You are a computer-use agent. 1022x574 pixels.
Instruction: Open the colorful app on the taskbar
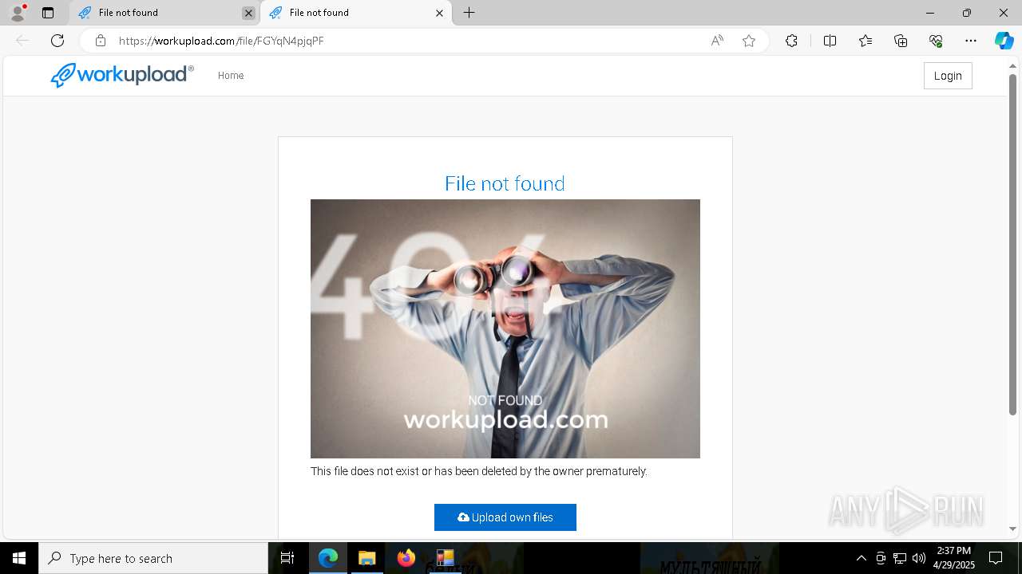click(x=445, y=558)
